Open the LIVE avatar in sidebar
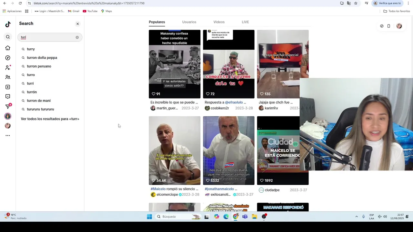 8,116
